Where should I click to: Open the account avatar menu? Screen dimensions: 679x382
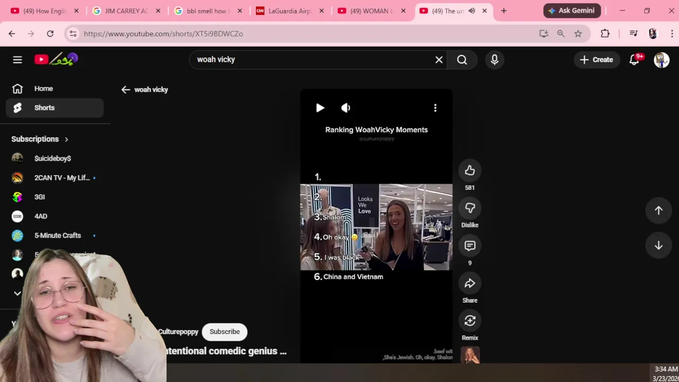(x=661, y=59)
